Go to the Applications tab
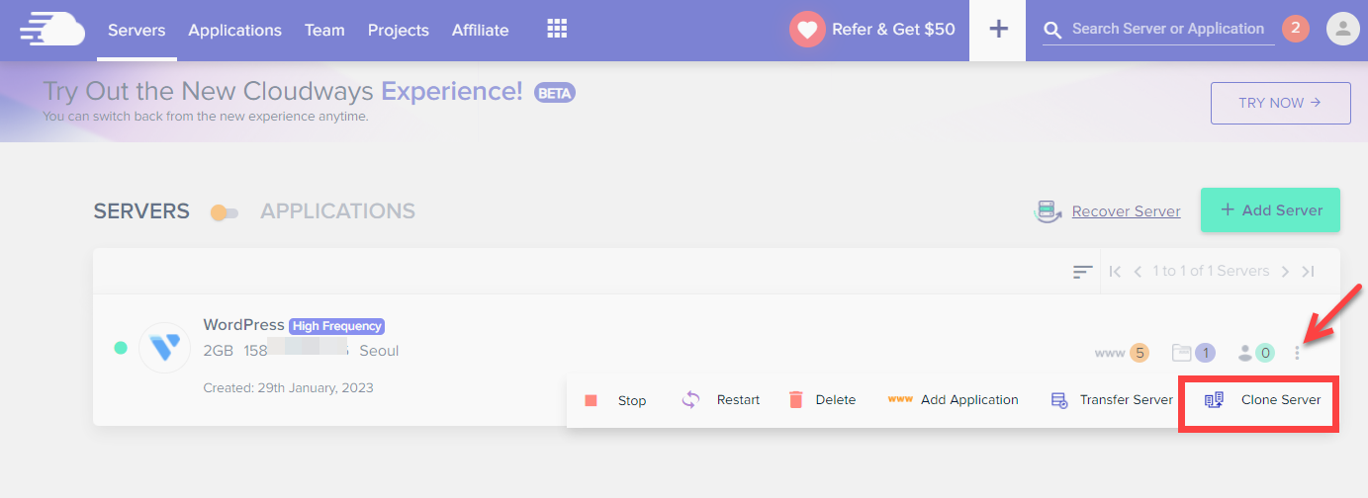The image size is (1368, 498). tap(234, 31)
